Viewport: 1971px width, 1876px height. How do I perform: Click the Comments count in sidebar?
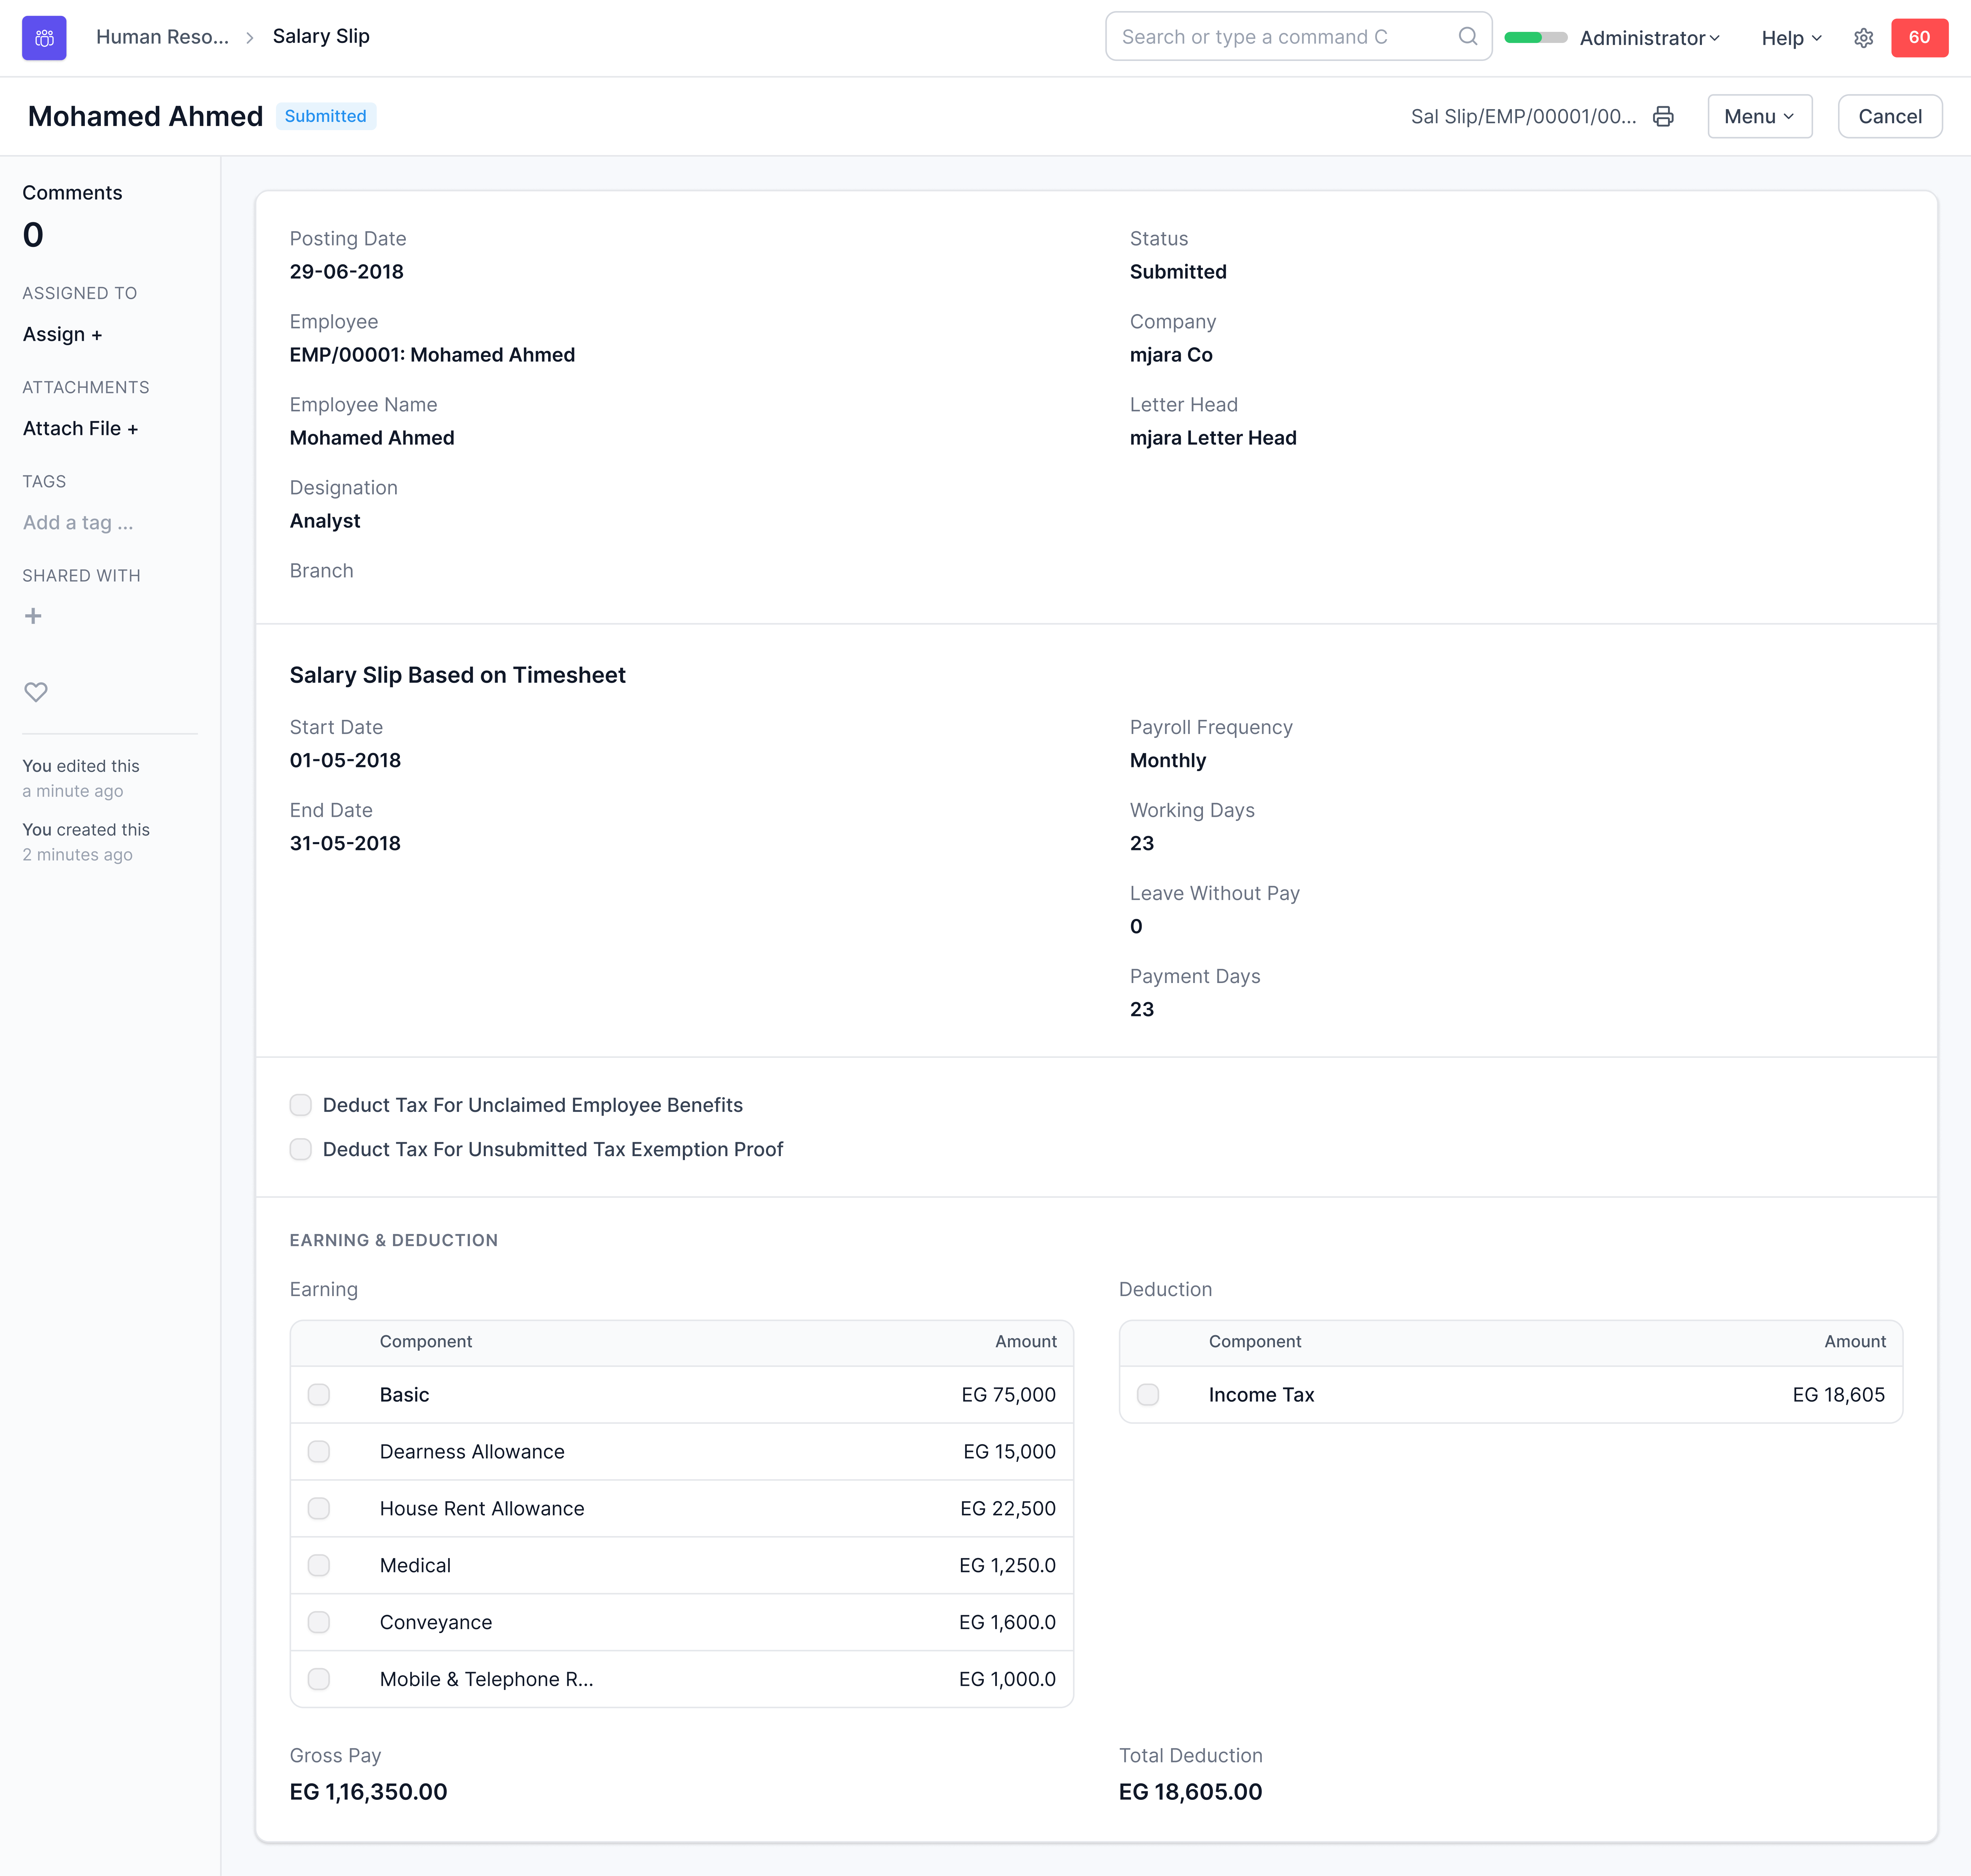[x=33, y=235]
